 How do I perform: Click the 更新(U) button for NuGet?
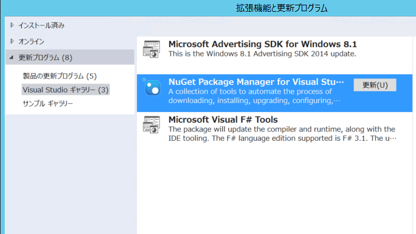point(375,85)
